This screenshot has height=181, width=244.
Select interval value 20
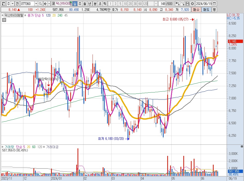coord(130,4)
